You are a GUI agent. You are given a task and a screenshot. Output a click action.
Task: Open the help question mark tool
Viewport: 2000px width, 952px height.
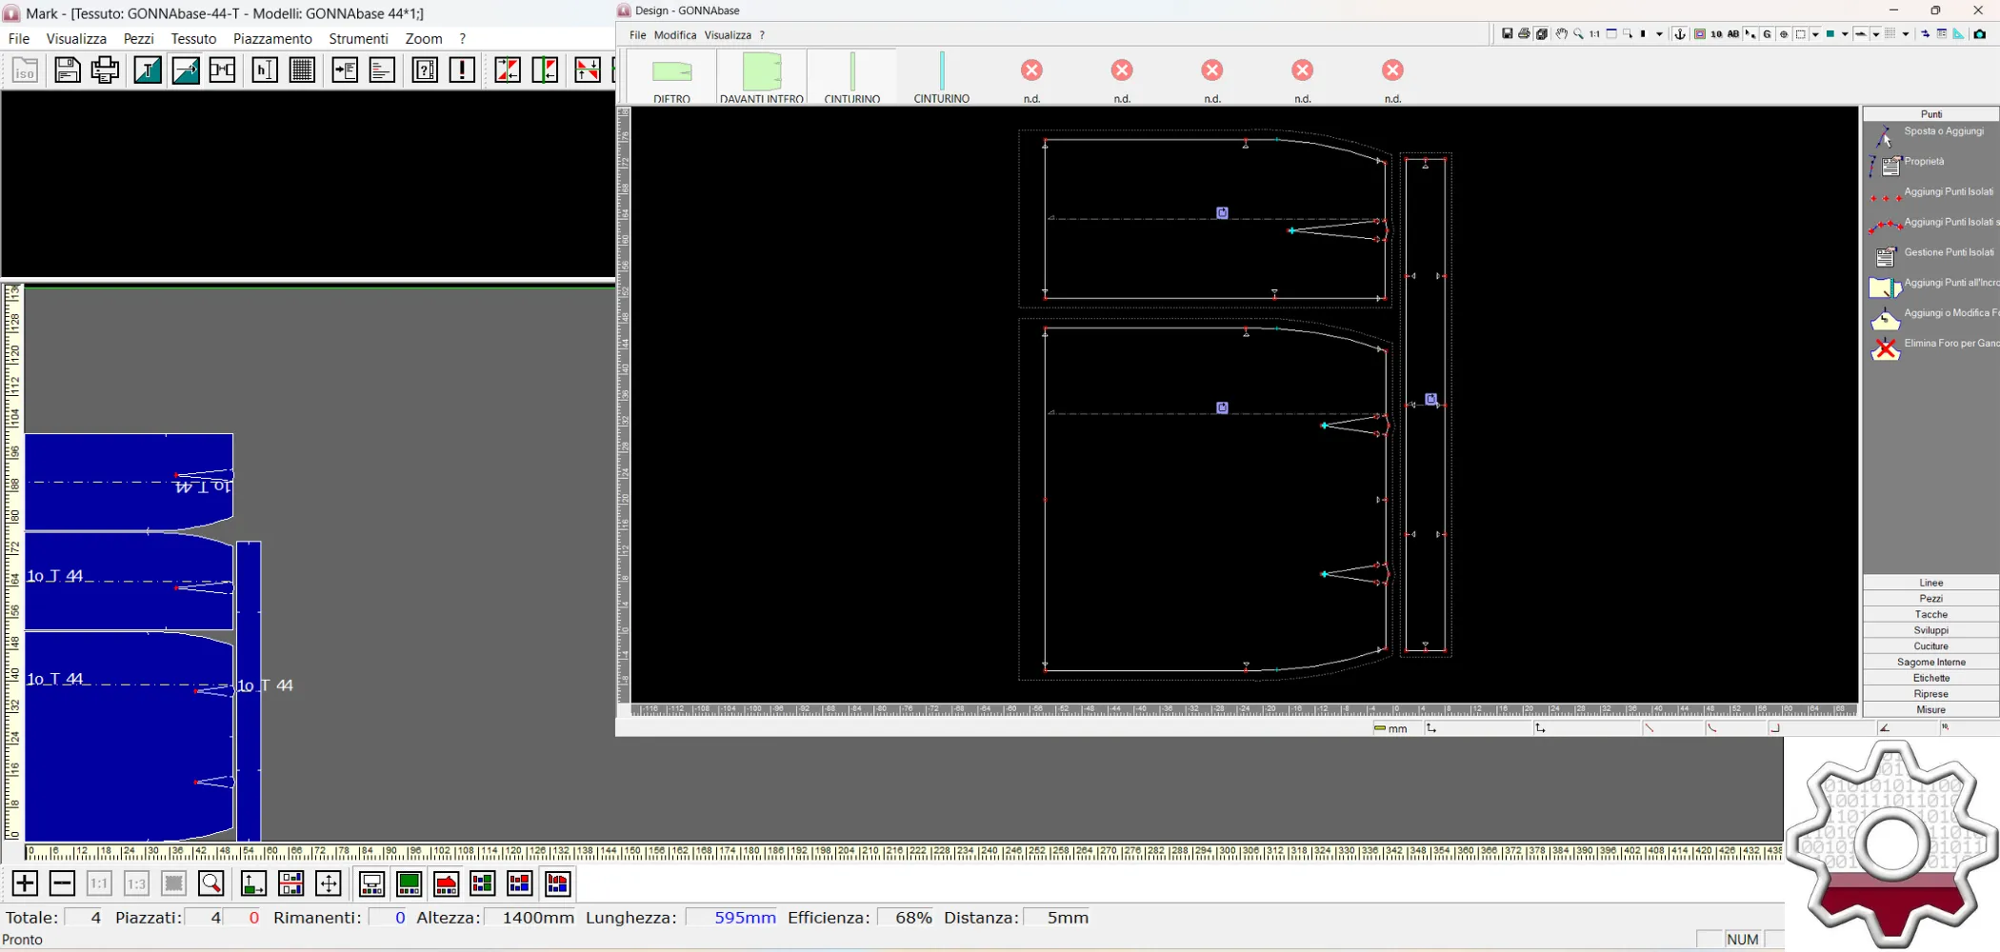point(425,69)
